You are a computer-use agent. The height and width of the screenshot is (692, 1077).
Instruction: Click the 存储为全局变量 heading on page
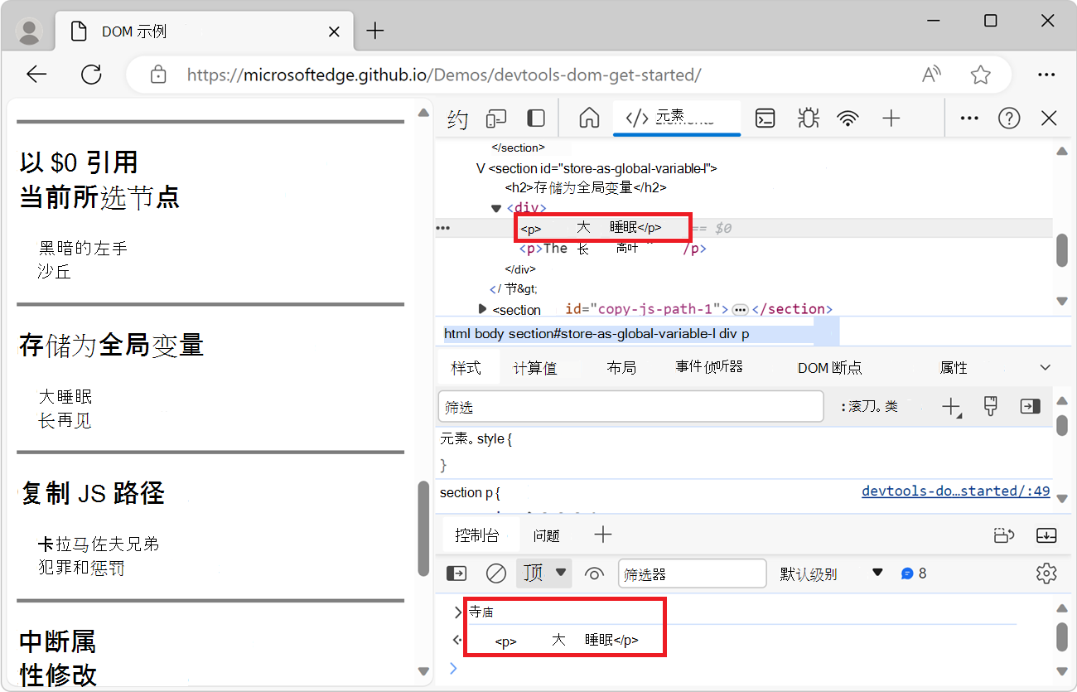112,345
